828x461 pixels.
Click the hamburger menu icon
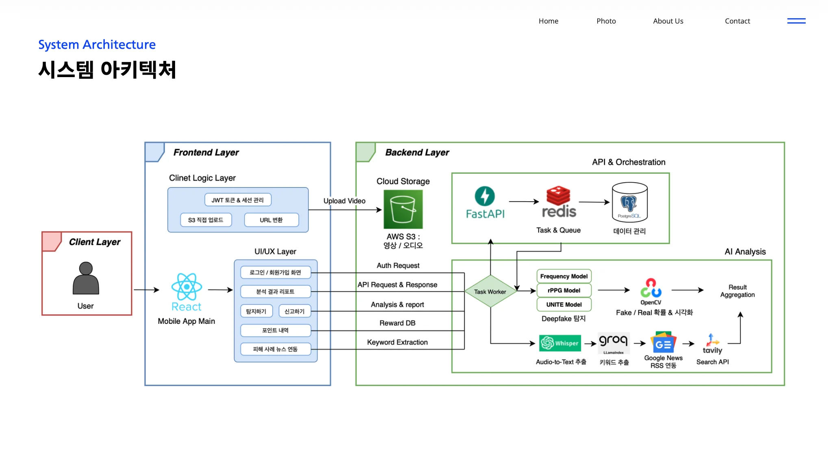tap(796, 21)
